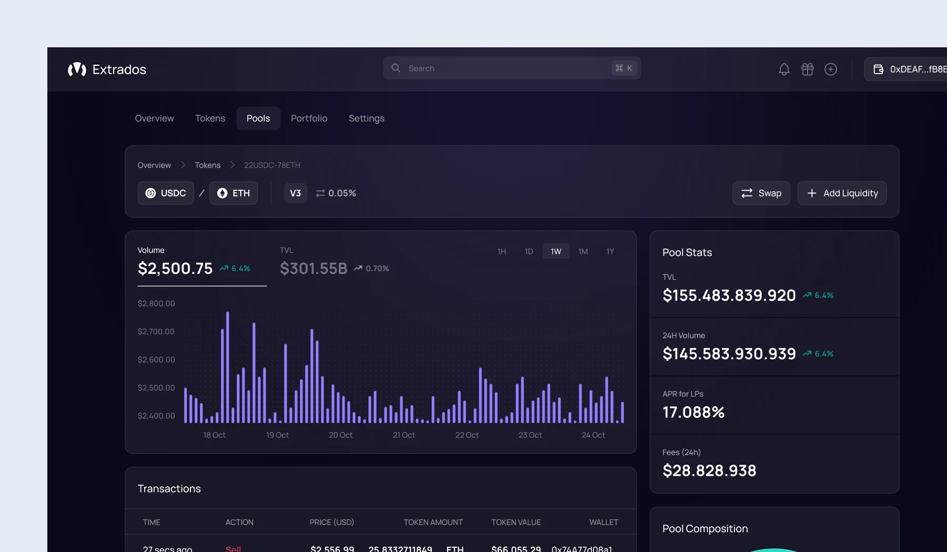Select the 1M chart range
The width and height of the screenshot is (947, 552).
click(x=583, y=252)
